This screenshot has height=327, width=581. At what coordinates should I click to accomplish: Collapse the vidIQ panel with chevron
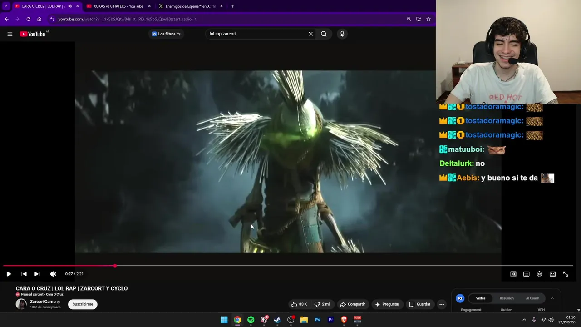(552, 298)
